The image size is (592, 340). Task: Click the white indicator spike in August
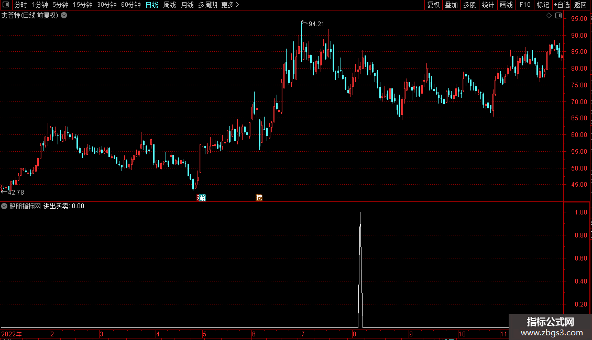pos(360,269)
